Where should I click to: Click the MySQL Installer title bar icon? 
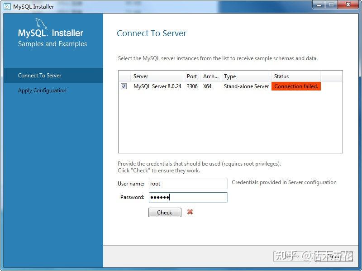(x=7, y=6)
